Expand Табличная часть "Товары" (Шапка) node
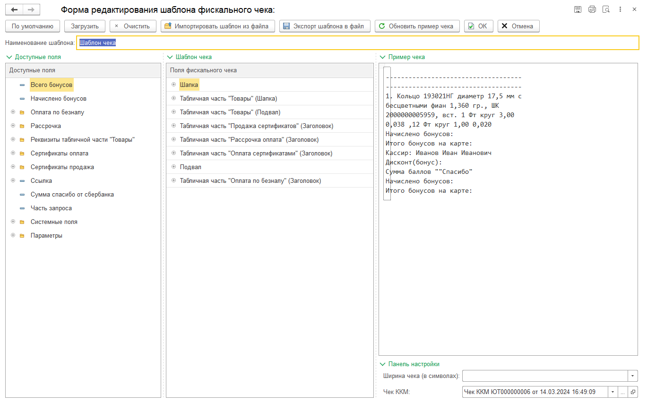The image size is (647, 403). click(x=173, y=99)
